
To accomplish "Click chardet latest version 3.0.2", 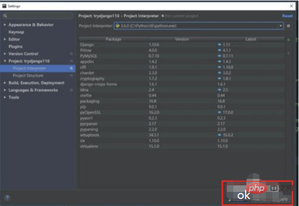I will 227,73.
